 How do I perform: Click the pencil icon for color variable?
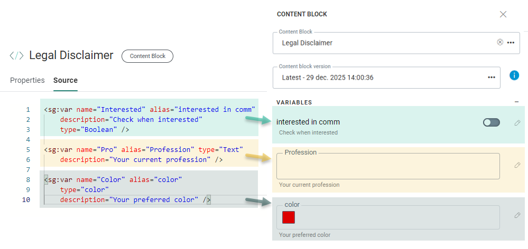[x=517, y=215]
